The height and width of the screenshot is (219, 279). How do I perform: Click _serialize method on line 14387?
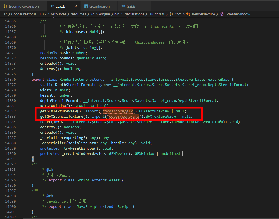(x=51, y=138)
